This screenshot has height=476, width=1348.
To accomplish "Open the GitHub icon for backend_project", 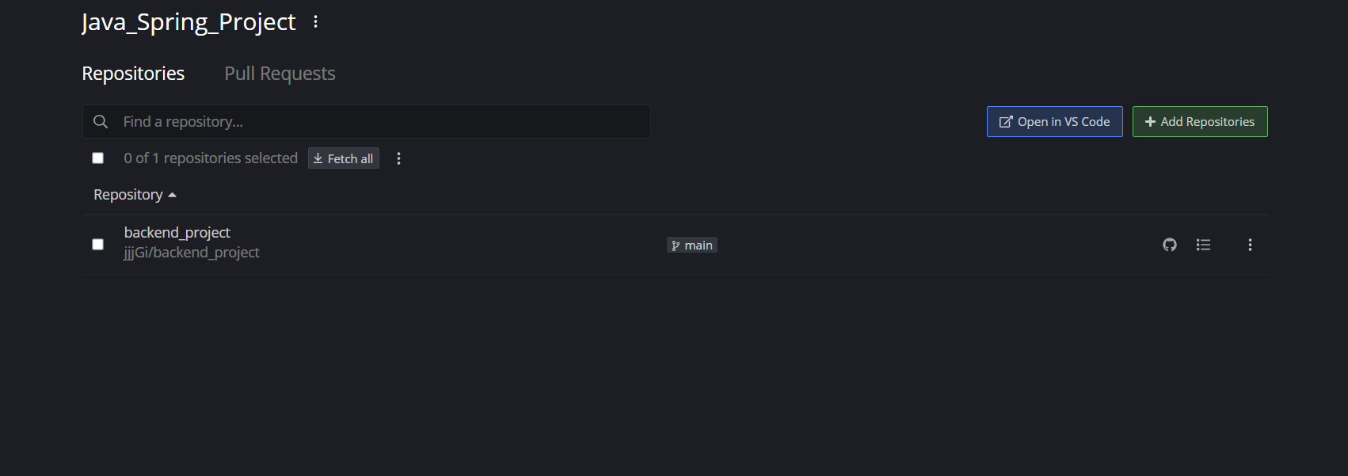I will pos(1170,245).
